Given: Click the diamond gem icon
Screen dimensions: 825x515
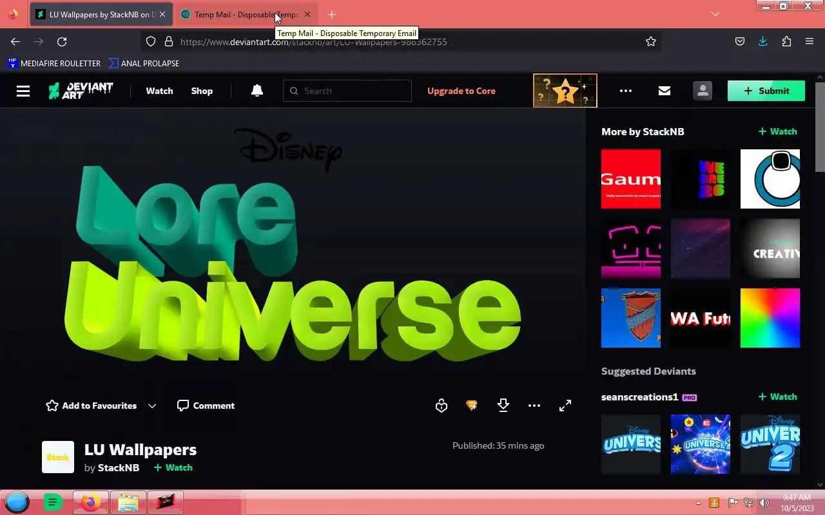Looking at the screenshot, I should pyautogui.click(x=472, y=406).
